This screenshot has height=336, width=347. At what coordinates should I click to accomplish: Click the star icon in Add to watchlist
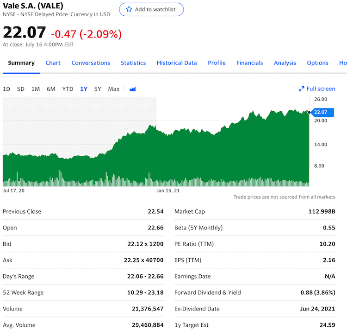tap(129, 9)
